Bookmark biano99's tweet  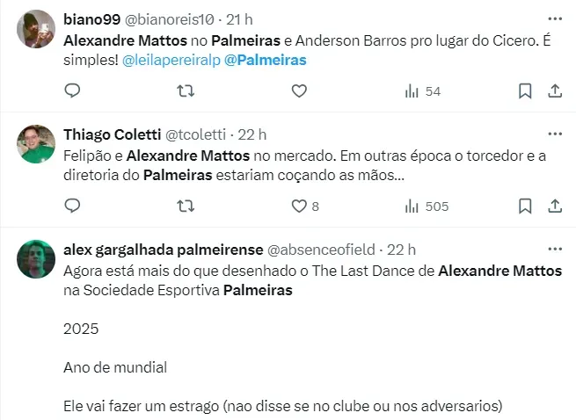525,91
